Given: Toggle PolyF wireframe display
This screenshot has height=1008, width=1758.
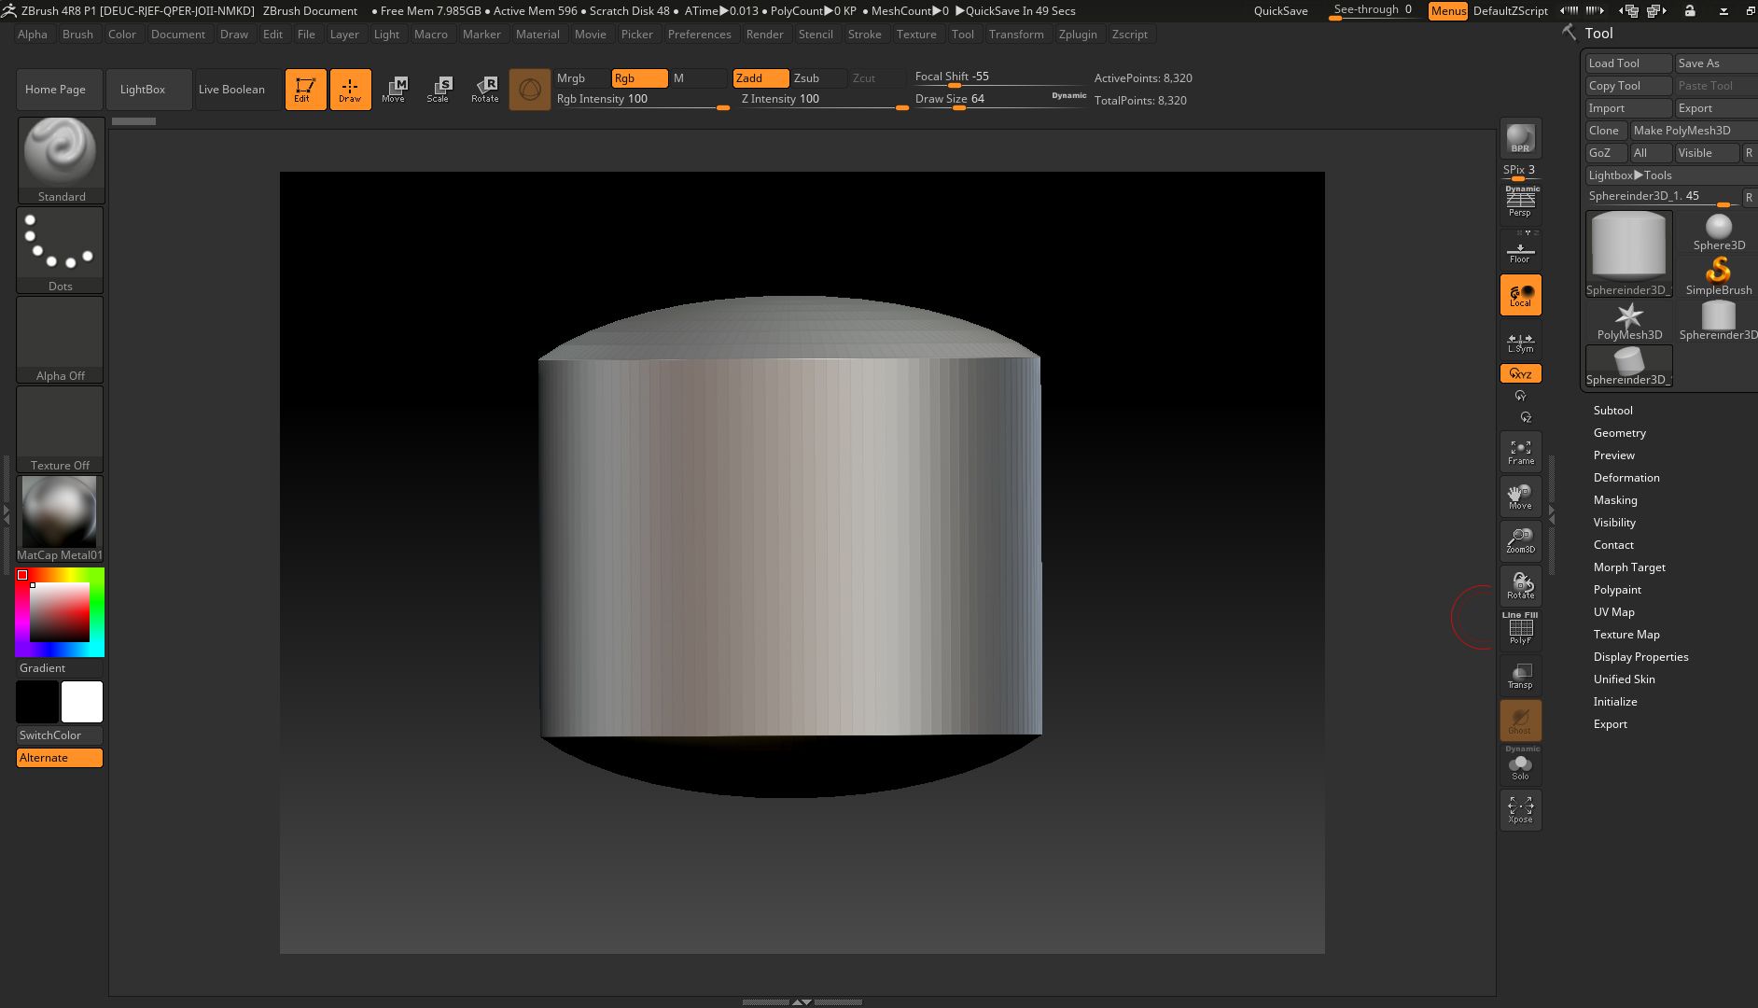Looking at the screenshot, I should [1520, 629].
